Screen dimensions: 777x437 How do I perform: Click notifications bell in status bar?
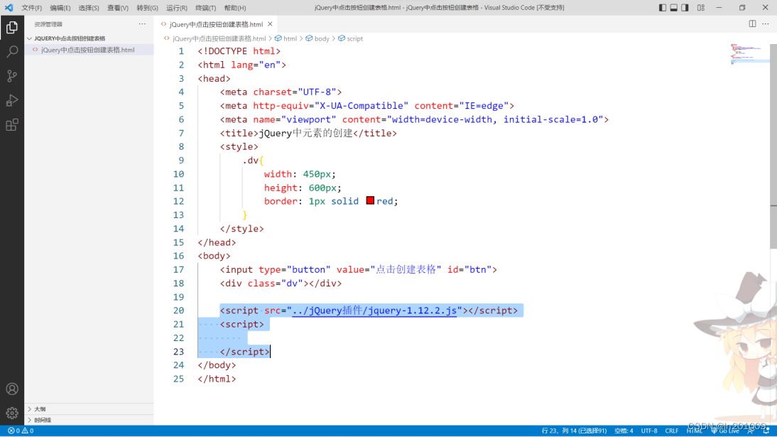point(766,431)
